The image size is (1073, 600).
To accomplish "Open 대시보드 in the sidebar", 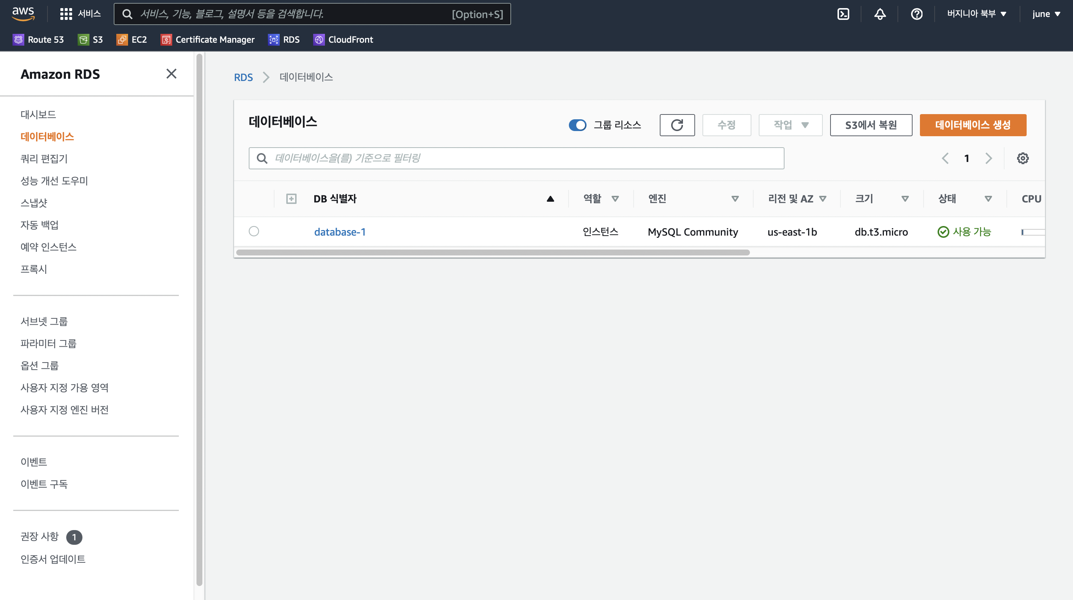I will 38,114.
